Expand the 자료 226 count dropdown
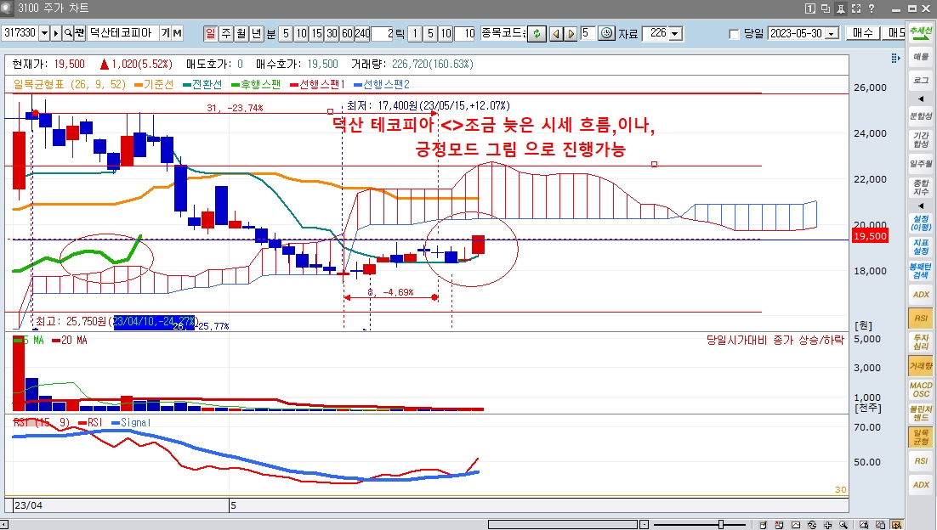This screenshot has height=530, width=937. click(x=675, y=33)
